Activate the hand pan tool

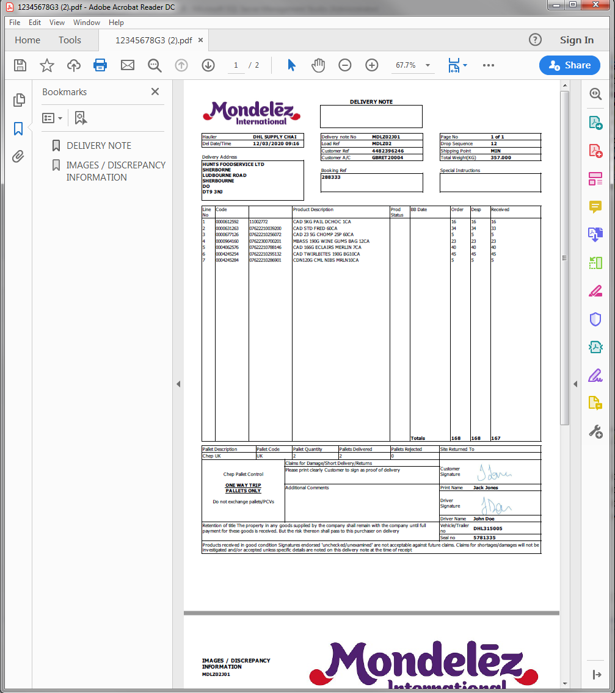click(x=318, y=65)
